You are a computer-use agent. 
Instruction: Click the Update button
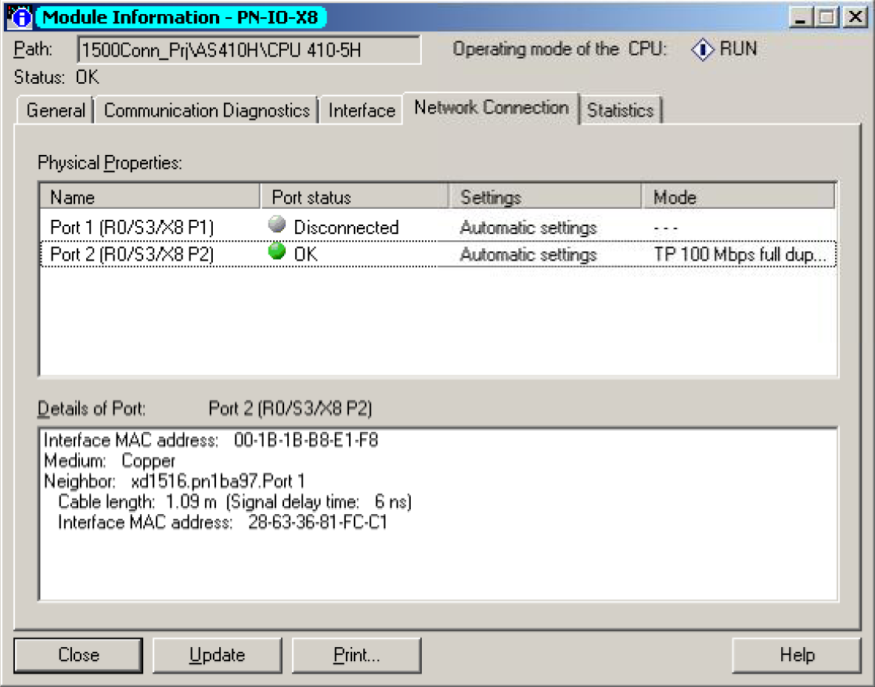(217, 655)
